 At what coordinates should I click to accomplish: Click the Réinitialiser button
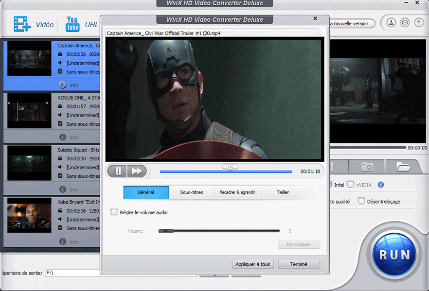299,244
